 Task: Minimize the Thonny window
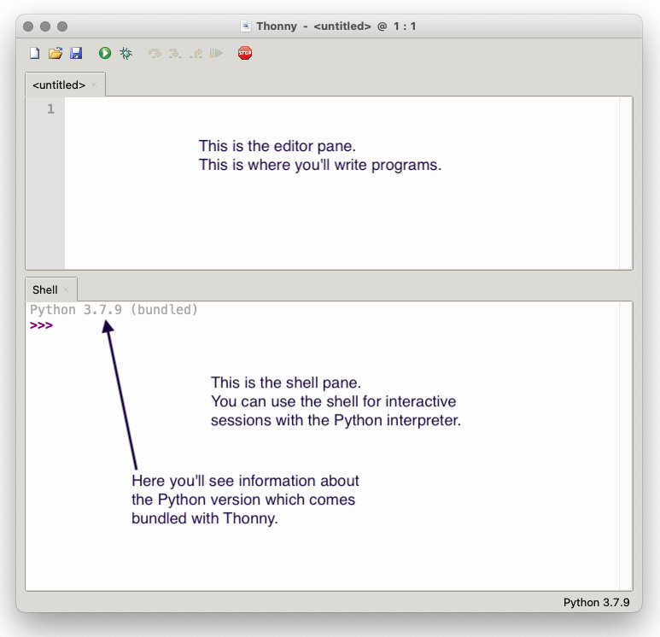pyautogui.click(x=45, y=26)
